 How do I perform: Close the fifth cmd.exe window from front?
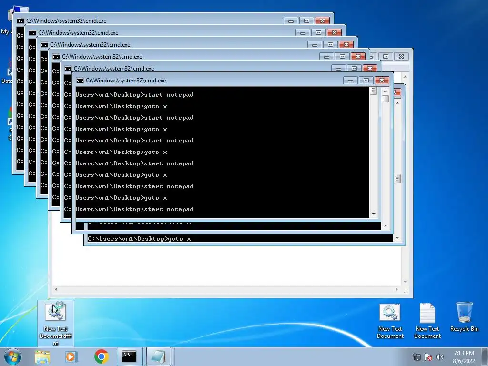(x=334, y=32)
